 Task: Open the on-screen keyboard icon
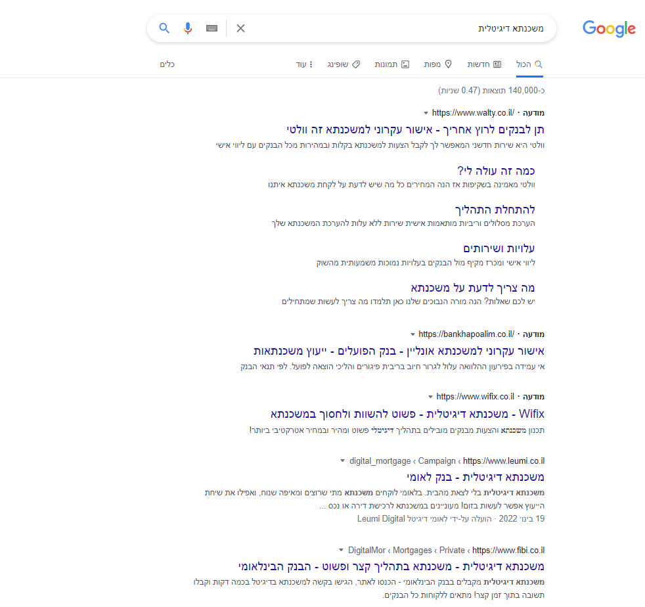(x=212, y=28)
